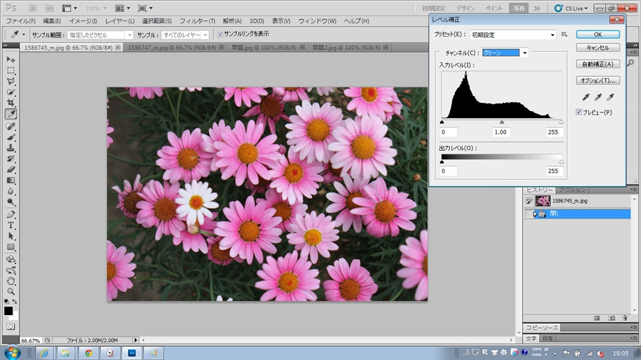Expand the プリセット(E) preset dropdown
This screenshot has width=641, height=360.
(513, 35)
